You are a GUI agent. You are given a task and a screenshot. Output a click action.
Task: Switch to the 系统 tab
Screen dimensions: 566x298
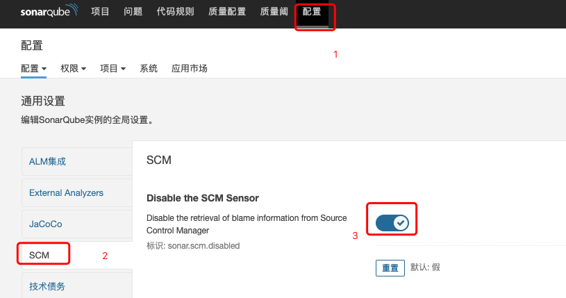[149, 68]
